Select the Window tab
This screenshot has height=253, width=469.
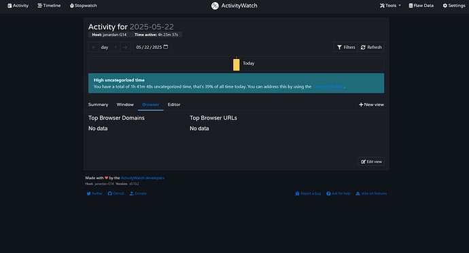(x=125, y=104)
